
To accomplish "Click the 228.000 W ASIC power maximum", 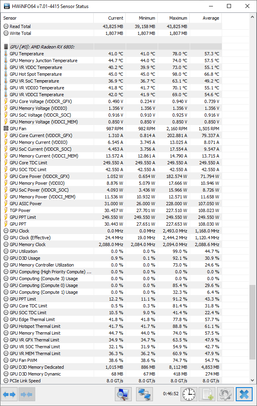I will [x=177, y=204].
